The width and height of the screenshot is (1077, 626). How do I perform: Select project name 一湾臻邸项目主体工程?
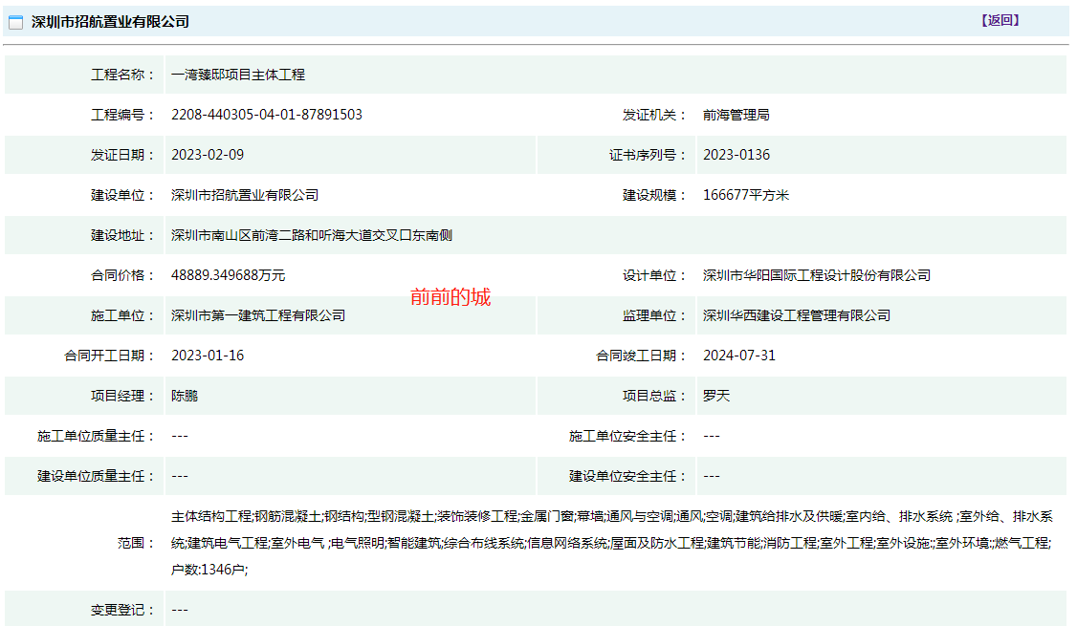pyautogui.click(x=238, y=75)
